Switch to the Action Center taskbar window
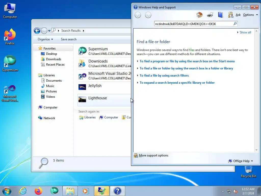The width and height of the screenshot is (261, 196). [x=102, y=191]
